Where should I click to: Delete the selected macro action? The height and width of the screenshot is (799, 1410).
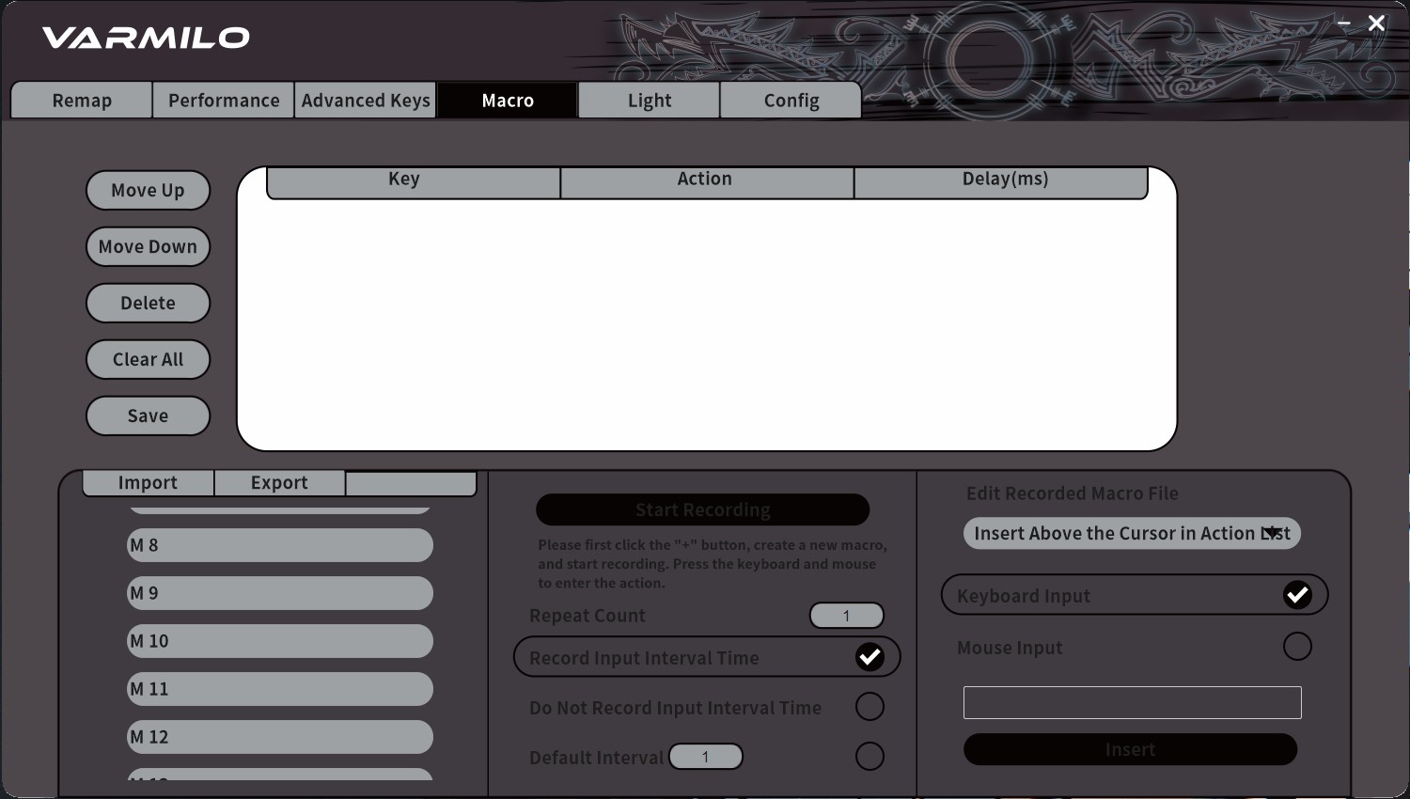tap(148, 303)
